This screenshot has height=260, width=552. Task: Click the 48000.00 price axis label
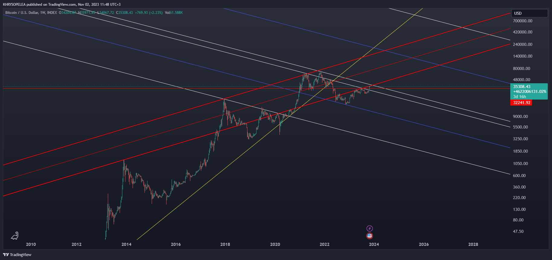[521, 80]
